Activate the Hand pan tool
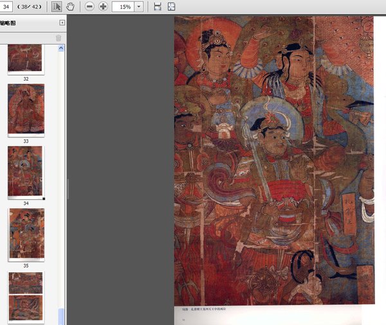This screenshot has width=386, height=325. pyautogui.click(x=70, y=6)
